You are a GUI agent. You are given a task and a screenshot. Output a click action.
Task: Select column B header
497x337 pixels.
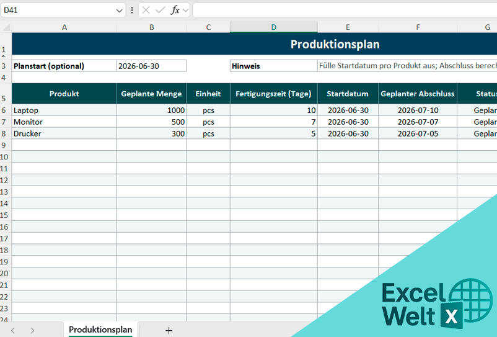(151, 27)
